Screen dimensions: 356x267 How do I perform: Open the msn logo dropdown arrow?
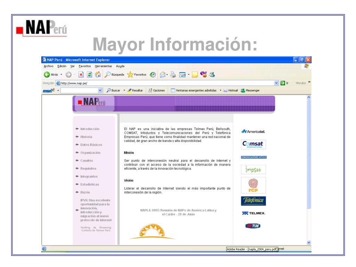click(58, 90)
